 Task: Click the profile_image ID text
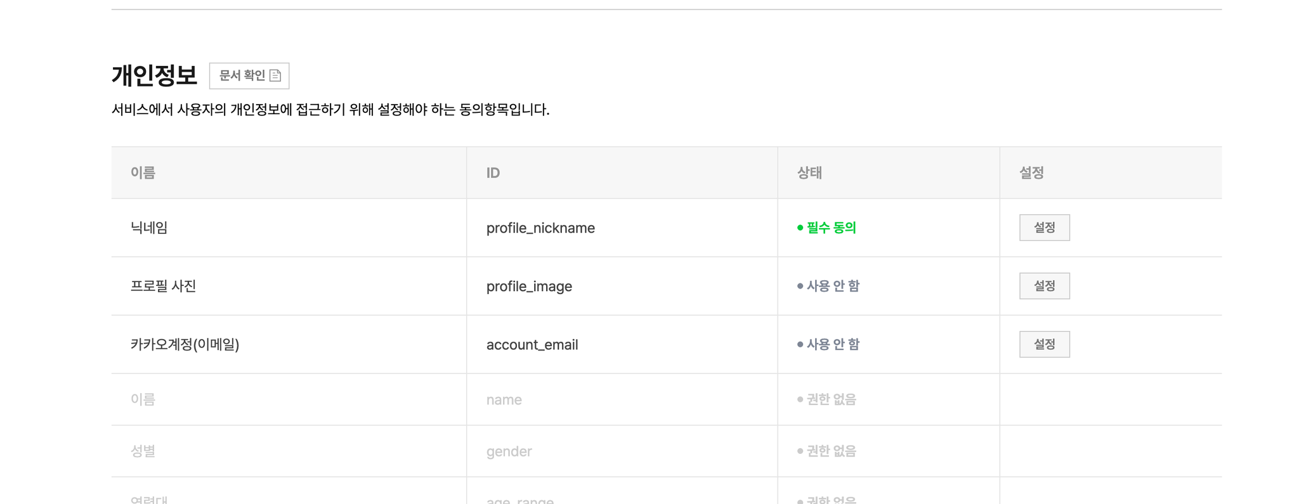pos(529,286)
